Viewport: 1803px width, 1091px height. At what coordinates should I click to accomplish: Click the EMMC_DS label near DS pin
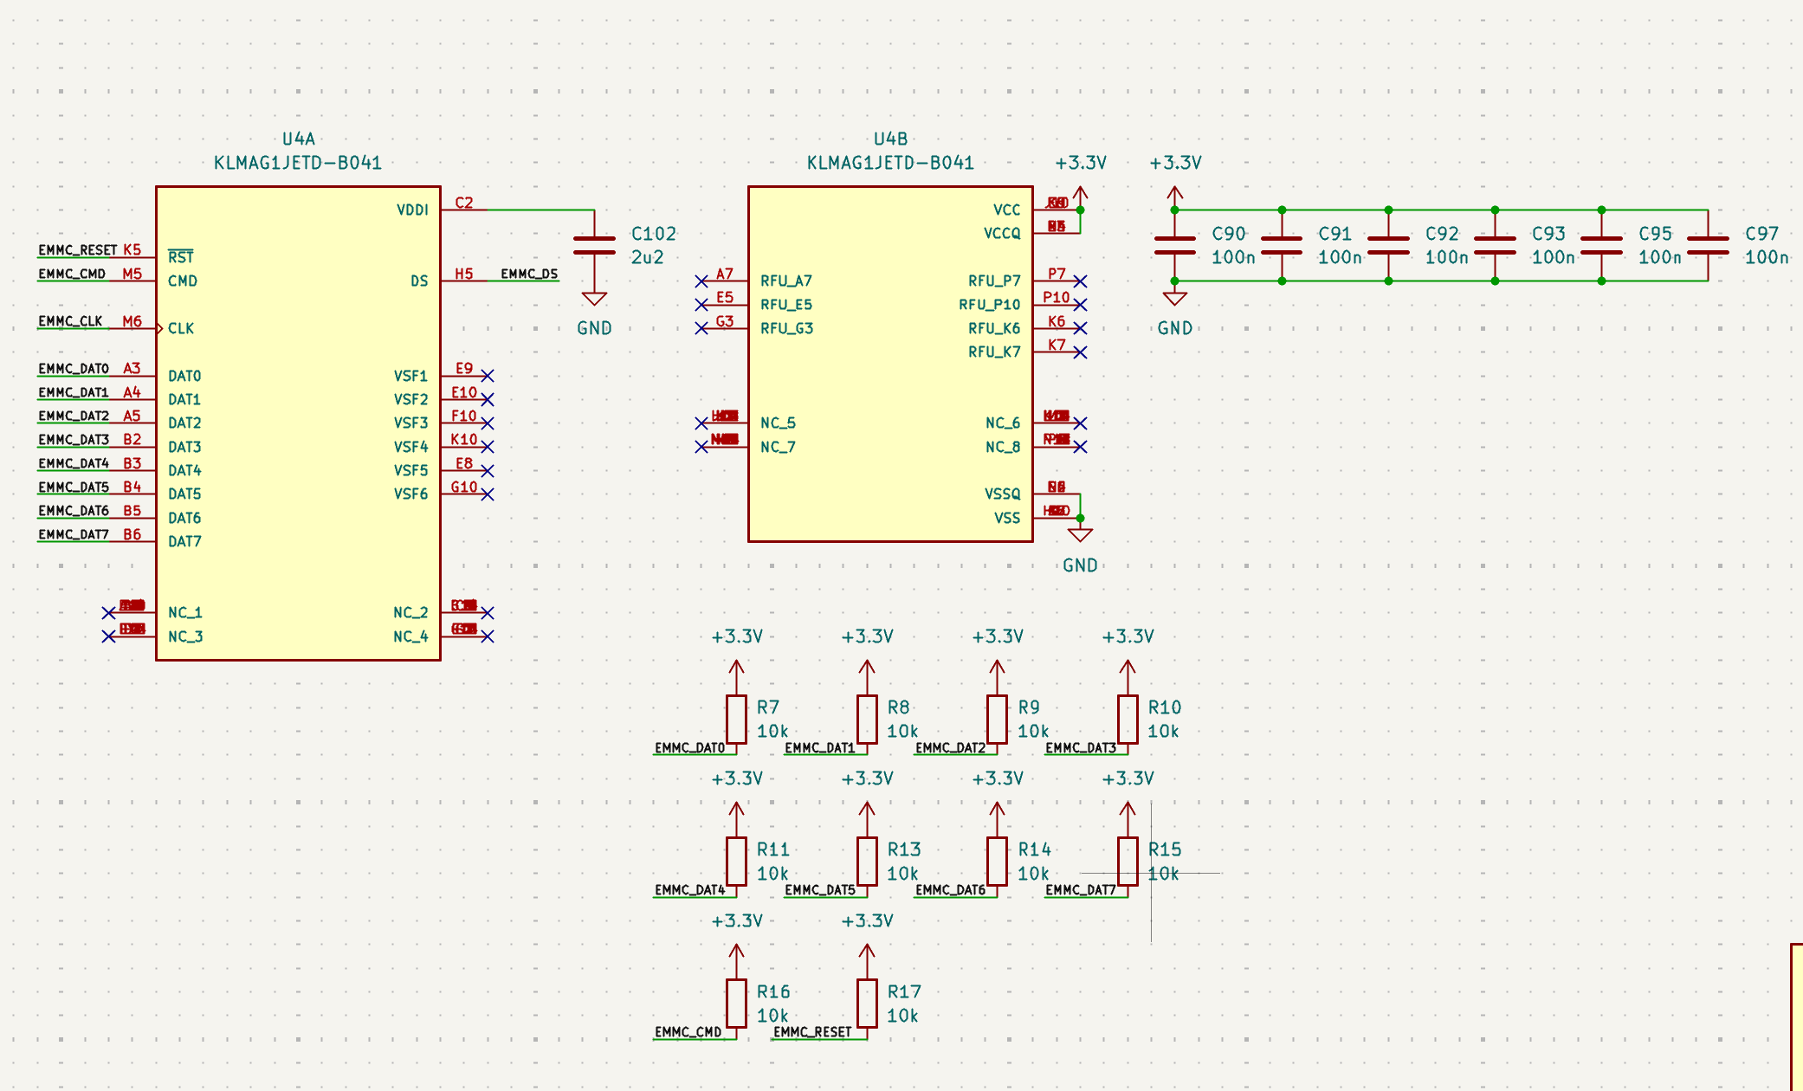[528, 274]
